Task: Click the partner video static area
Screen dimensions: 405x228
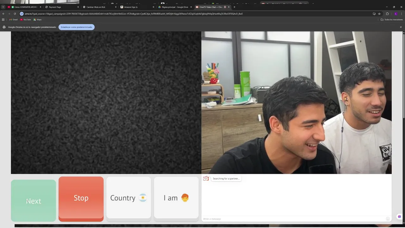Action: (106, 102)
